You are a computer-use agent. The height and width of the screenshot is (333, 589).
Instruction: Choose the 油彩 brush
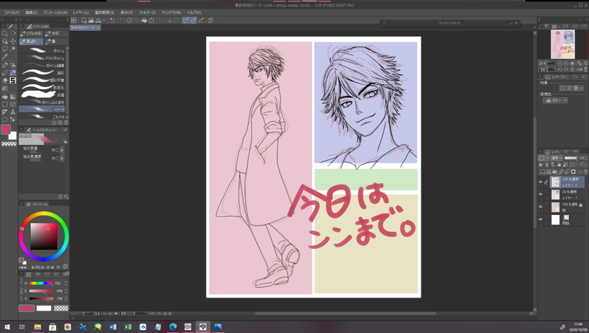[x=41, y=72]
